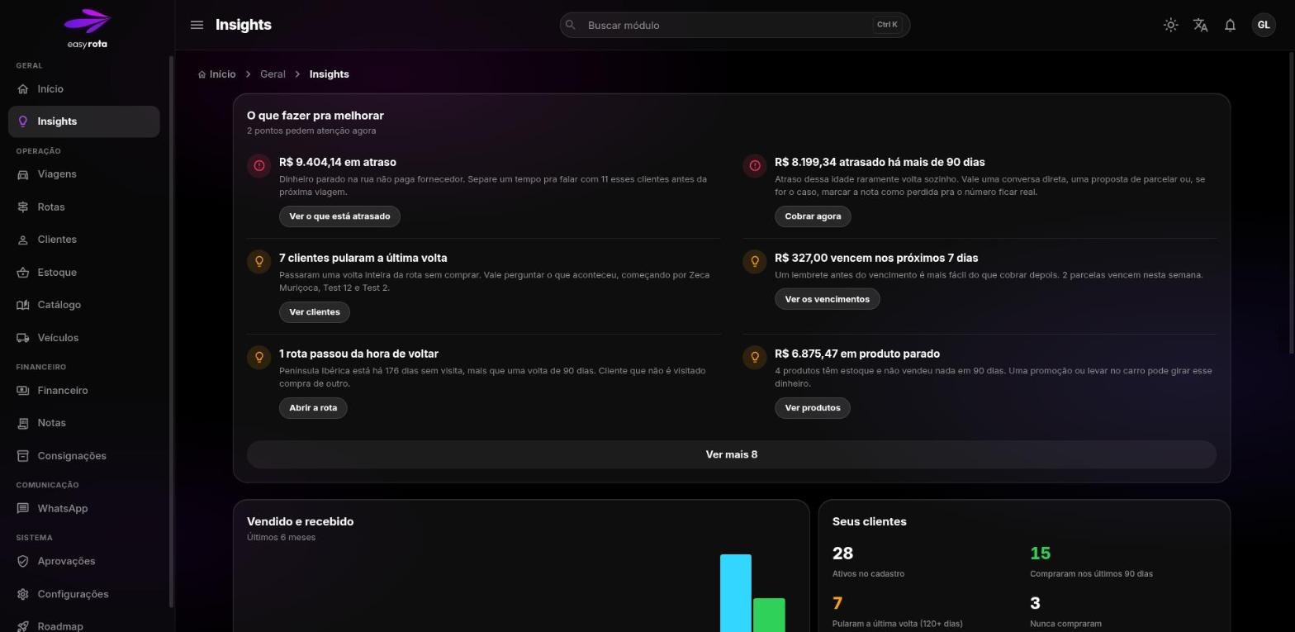This screenshot has height=632, width=1295.
Task: Click the blue bar in Vendido e recebido chart
Action: (x=736, y=593)
